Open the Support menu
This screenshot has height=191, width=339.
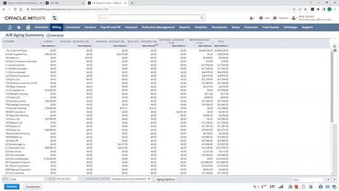coord(307,27)
